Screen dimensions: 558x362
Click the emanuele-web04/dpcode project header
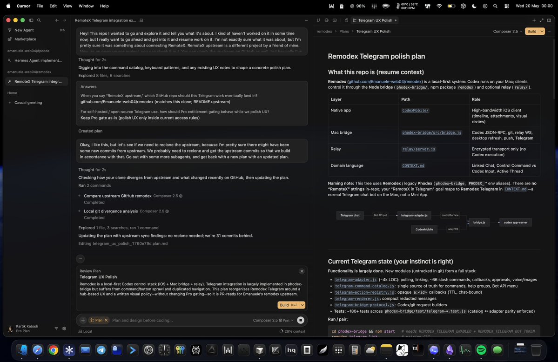(28, 51)
